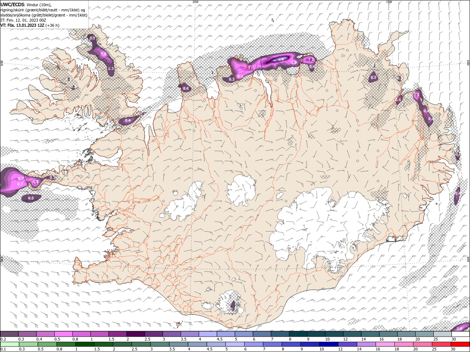Click the medium green 0.5 rain scale swatch
Viewport: 470px width, 352px height.
[47, 344]
